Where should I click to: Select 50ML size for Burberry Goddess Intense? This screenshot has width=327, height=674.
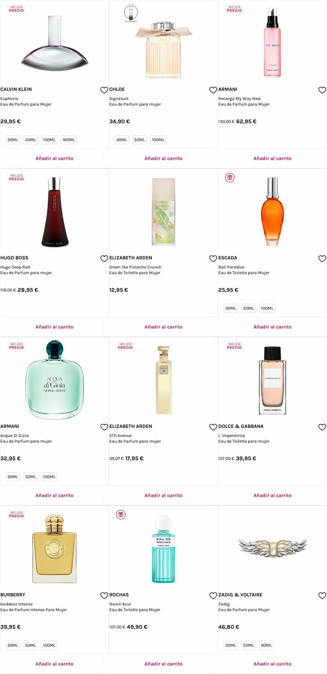pos(30,645)
